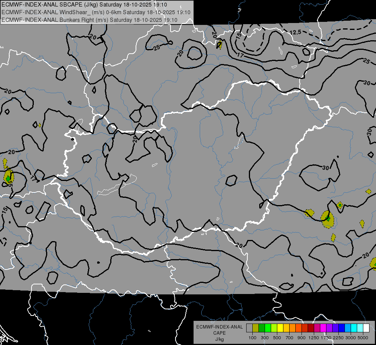Select the white legend swatch
The image size is (376, 345).
point(366,328)
